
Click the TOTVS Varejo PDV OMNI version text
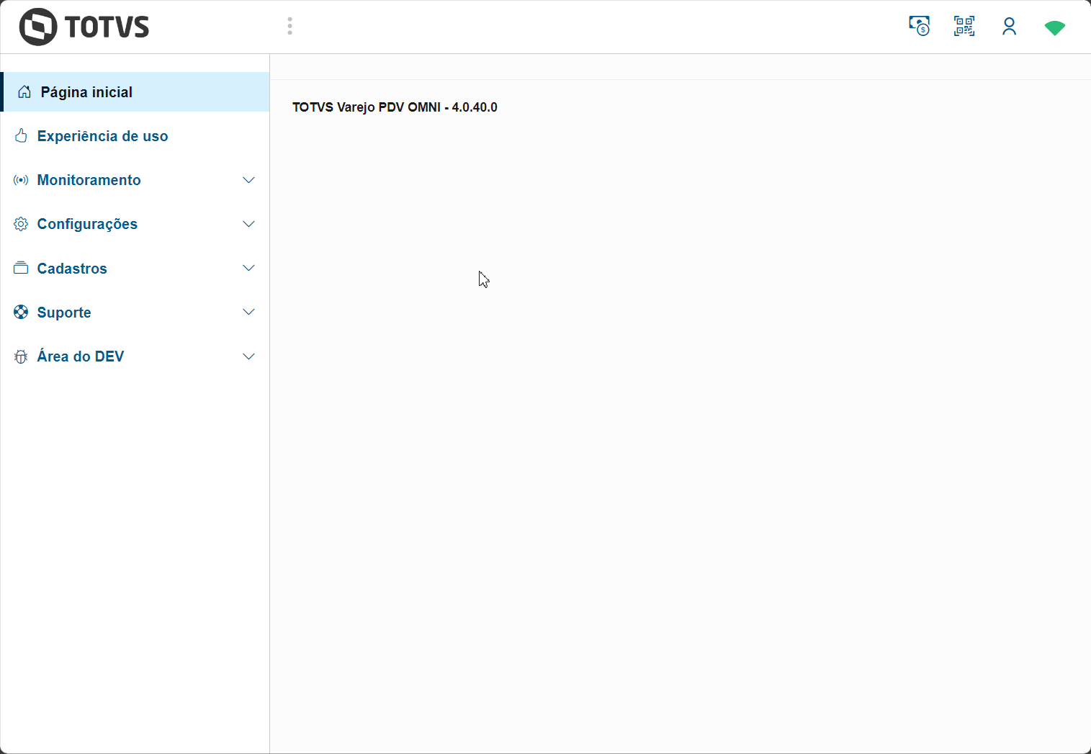pyautogui.click(x=395, y=107)
